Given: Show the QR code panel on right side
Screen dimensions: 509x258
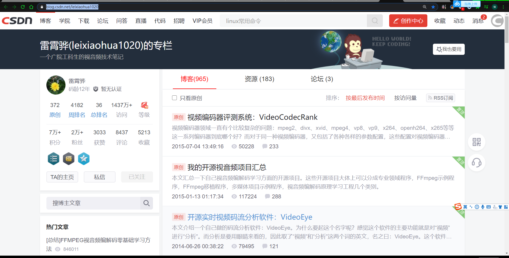Looking at the screenshot, I should tap(476, 142).
